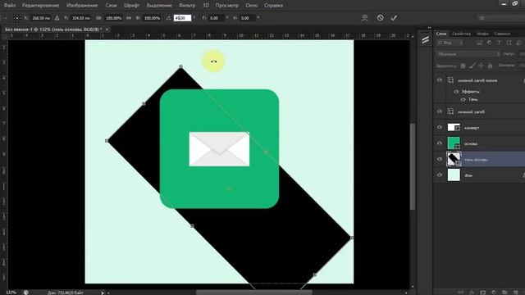Image resolution: width=525 pixels, height=295 pixels.
Task: Select the Без имени-1 document tab
Action: [53, 29]
